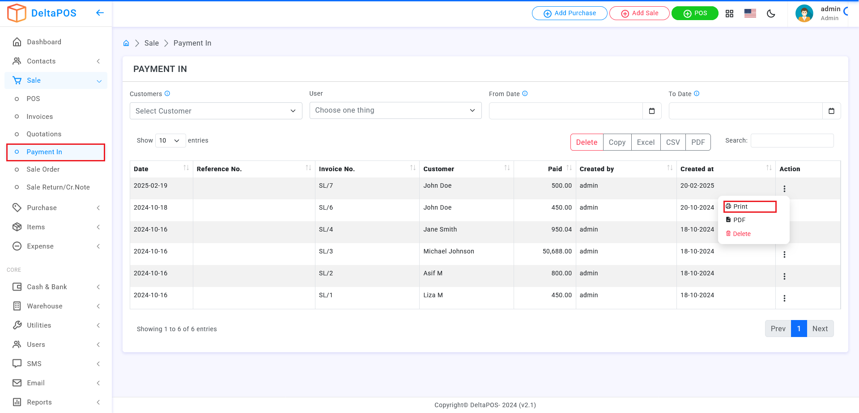This screenshot has height=413, width=859.
Task: Open action menu for Michael Johnson row
Action: (x=784, y=255)
